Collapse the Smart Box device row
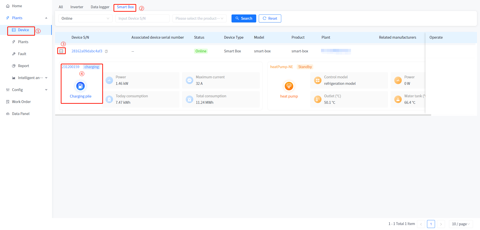 (61, 51)
